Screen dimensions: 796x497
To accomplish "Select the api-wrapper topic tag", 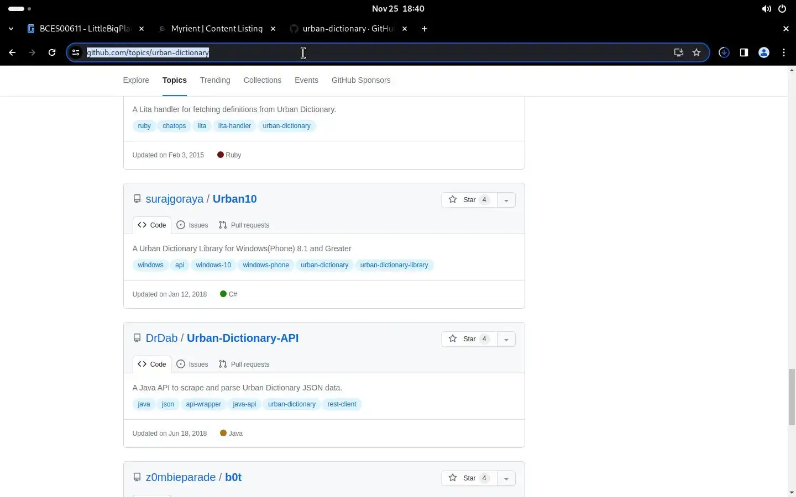I will coord(203,404).
